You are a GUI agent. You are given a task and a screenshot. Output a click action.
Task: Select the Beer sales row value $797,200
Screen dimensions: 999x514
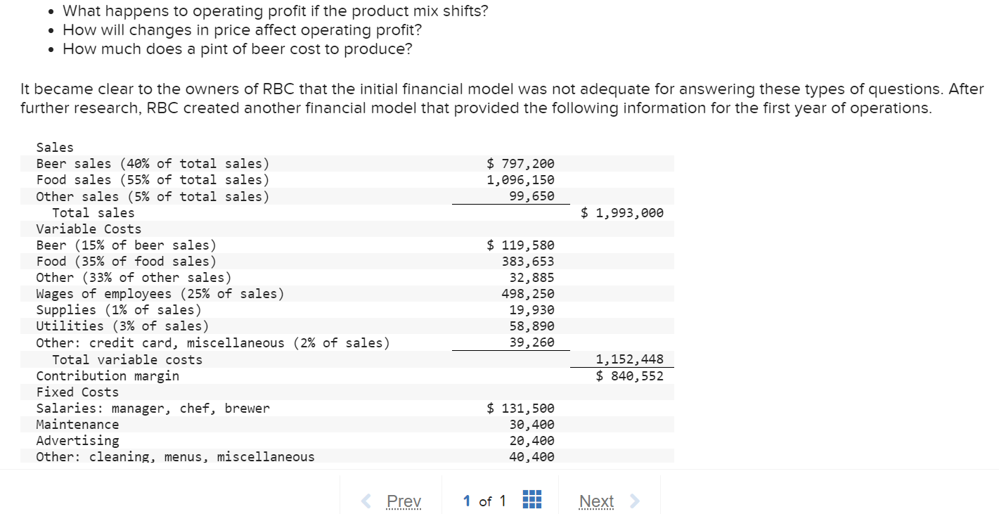point(520,163)
